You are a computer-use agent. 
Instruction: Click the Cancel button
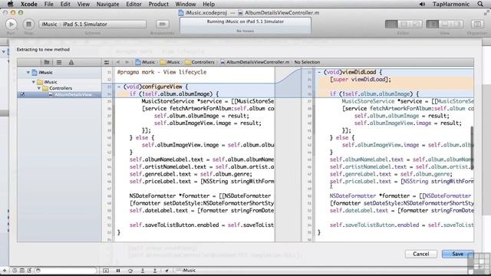click(x=421, y=254)
